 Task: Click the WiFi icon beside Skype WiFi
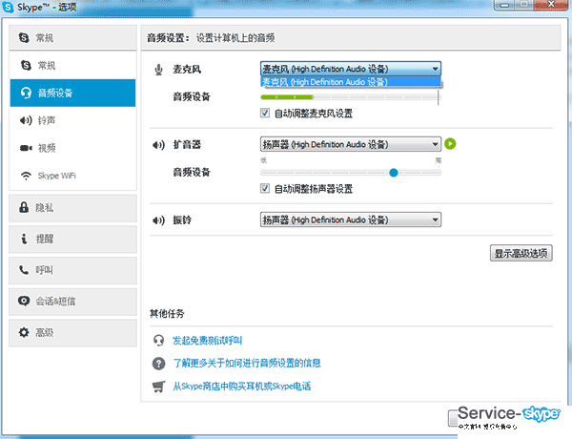26,176
